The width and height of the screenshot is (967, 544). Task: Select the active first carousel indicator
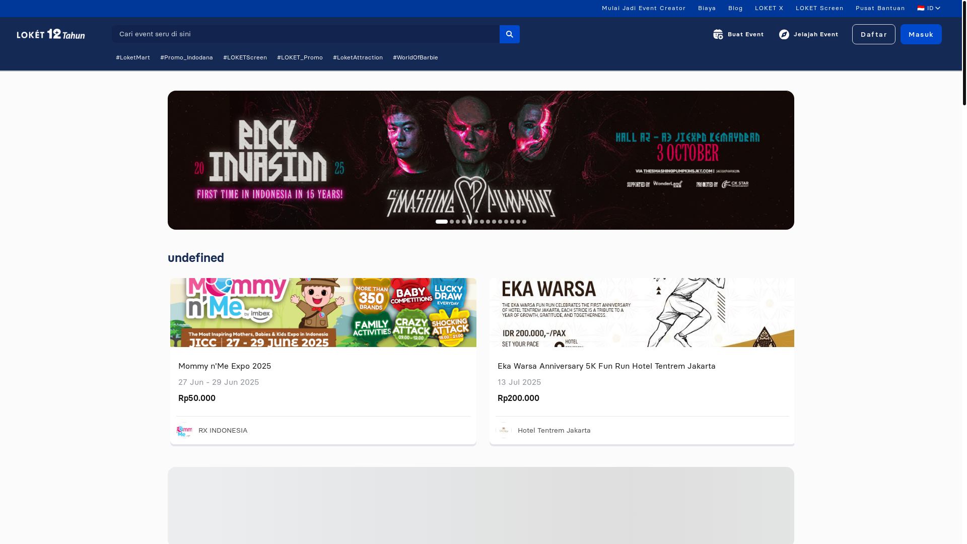(x=442, y=222)
